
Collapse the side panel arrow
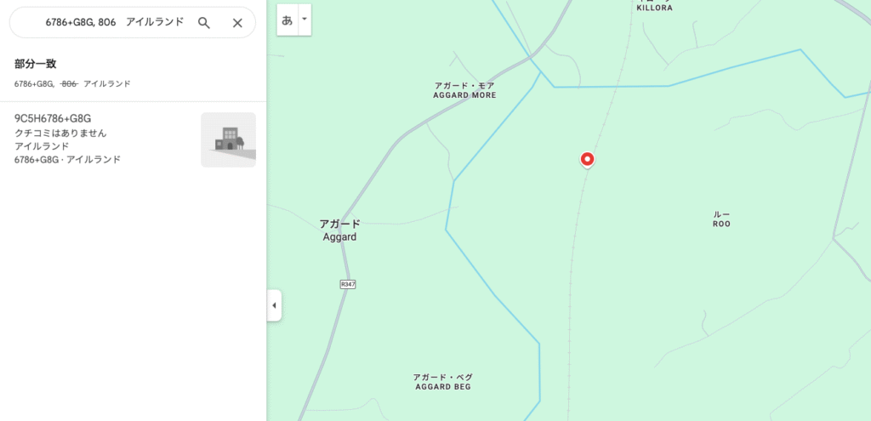(274, 305)
